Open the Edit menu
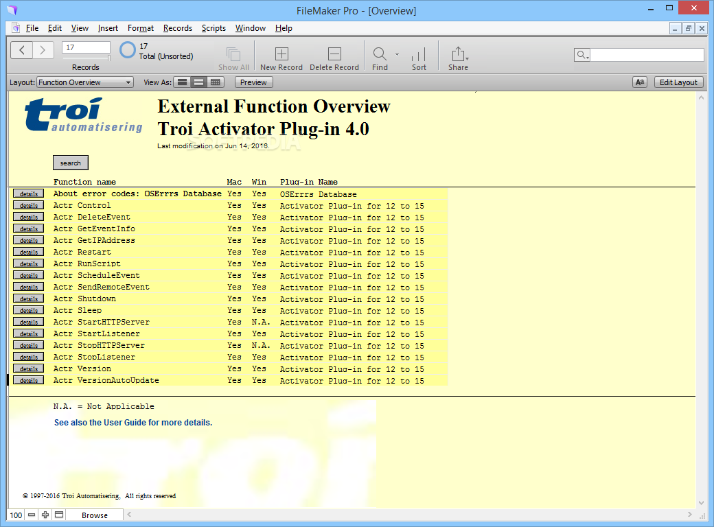714x527 pixels. pyautogui.click(x=55, y=28)
